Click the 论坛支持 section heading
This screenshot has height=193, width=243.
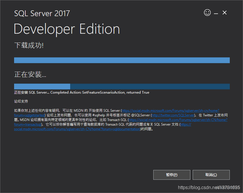click(x=21, y=101)
